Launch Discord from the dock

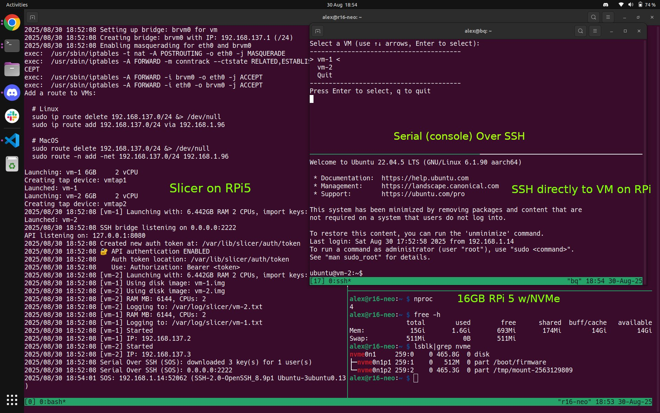pos(12,93)
